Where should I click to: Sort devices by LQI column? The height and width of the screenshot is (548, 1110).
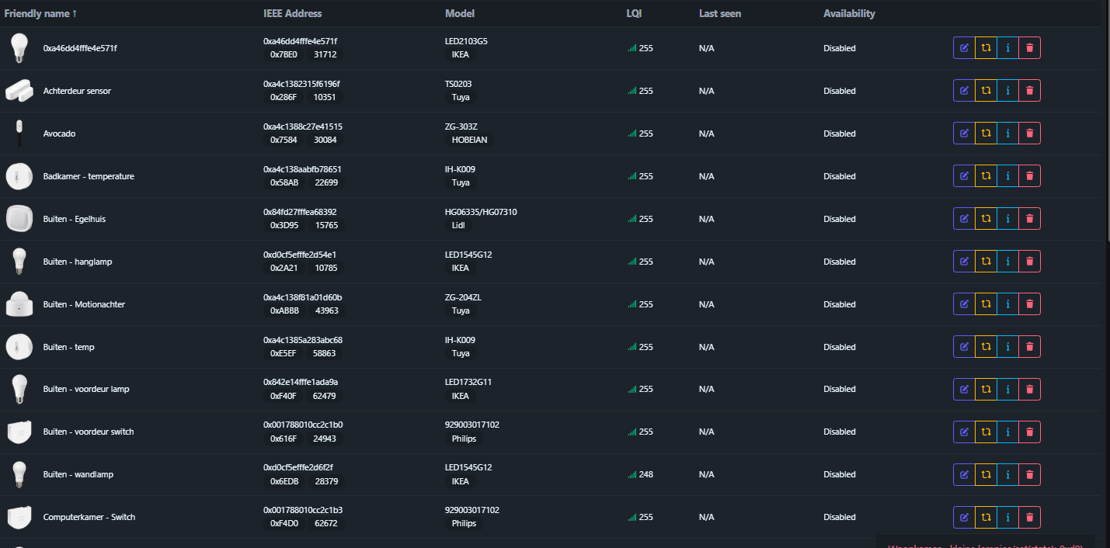(x=634, y=13)
